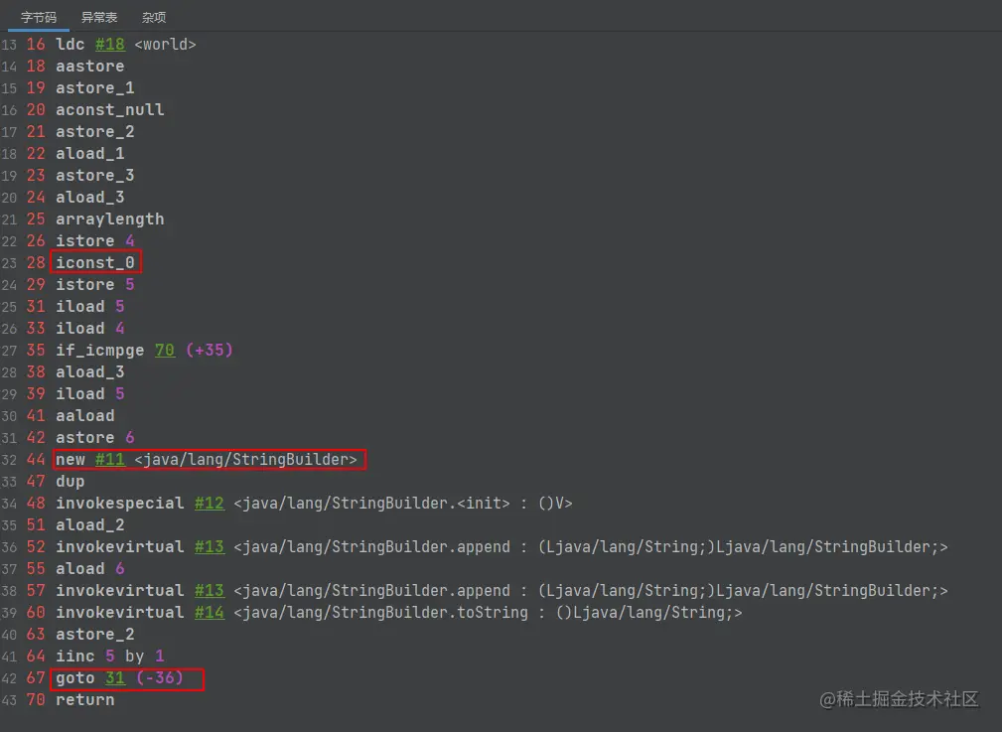Open constant #11 for java/lang/StringBuilder

coord(110,459)
